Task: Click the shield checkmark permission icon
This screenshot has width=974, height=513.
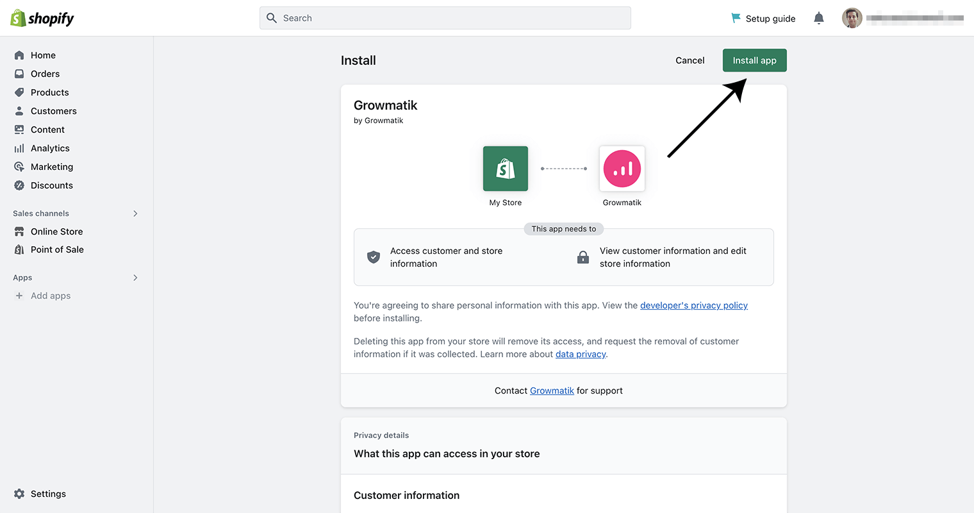Action: click(374, 257)
